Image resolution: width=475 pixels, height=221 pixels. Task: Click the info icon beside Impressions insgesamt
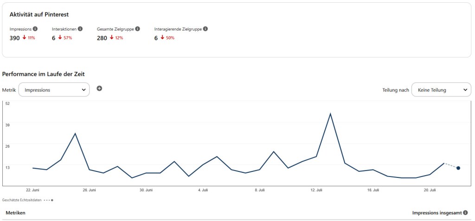click(x=465, y=213)
